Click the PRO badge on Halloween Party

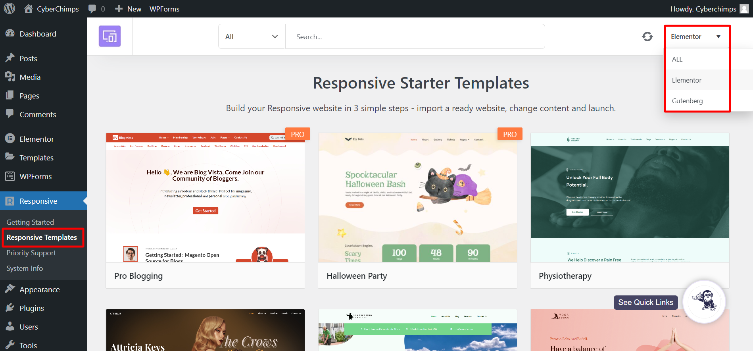point(510,134)
